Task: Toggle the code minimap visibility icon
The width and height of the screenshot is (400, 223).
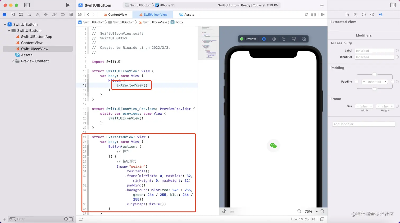Action: click(313, 15)
